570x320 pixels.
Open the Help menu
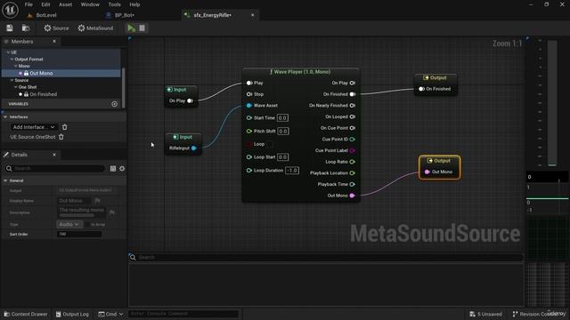134,4
